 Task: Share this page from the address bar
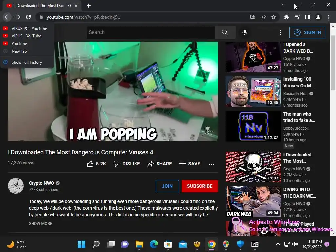pos(263,17)
